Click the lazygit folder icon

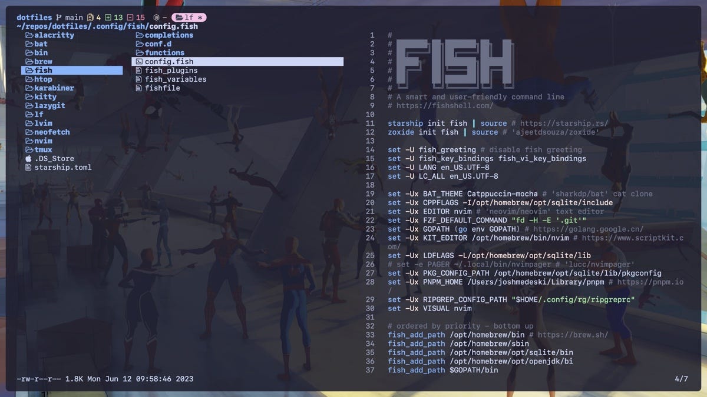(x=29, y=106)
